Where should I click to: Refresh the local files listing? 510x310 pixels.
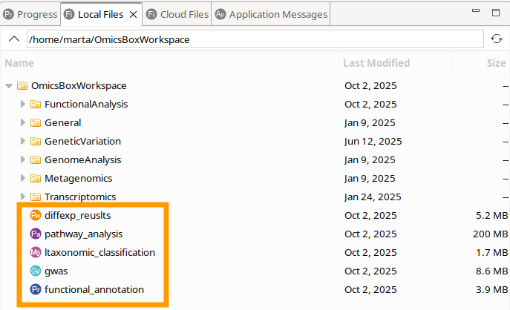pos(496,39)
